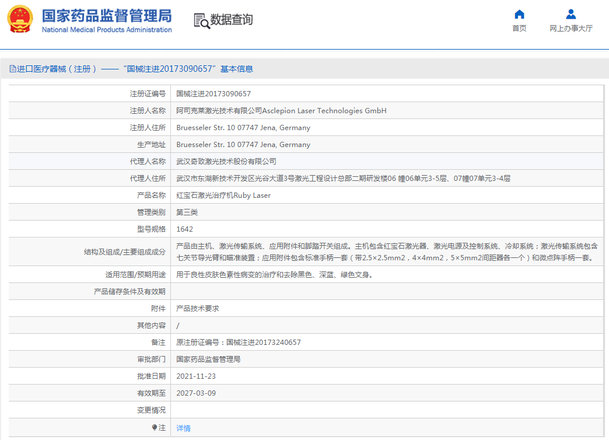
Task: Click 附件 value 产品技术要求
Action: click(x=198, y=309)
